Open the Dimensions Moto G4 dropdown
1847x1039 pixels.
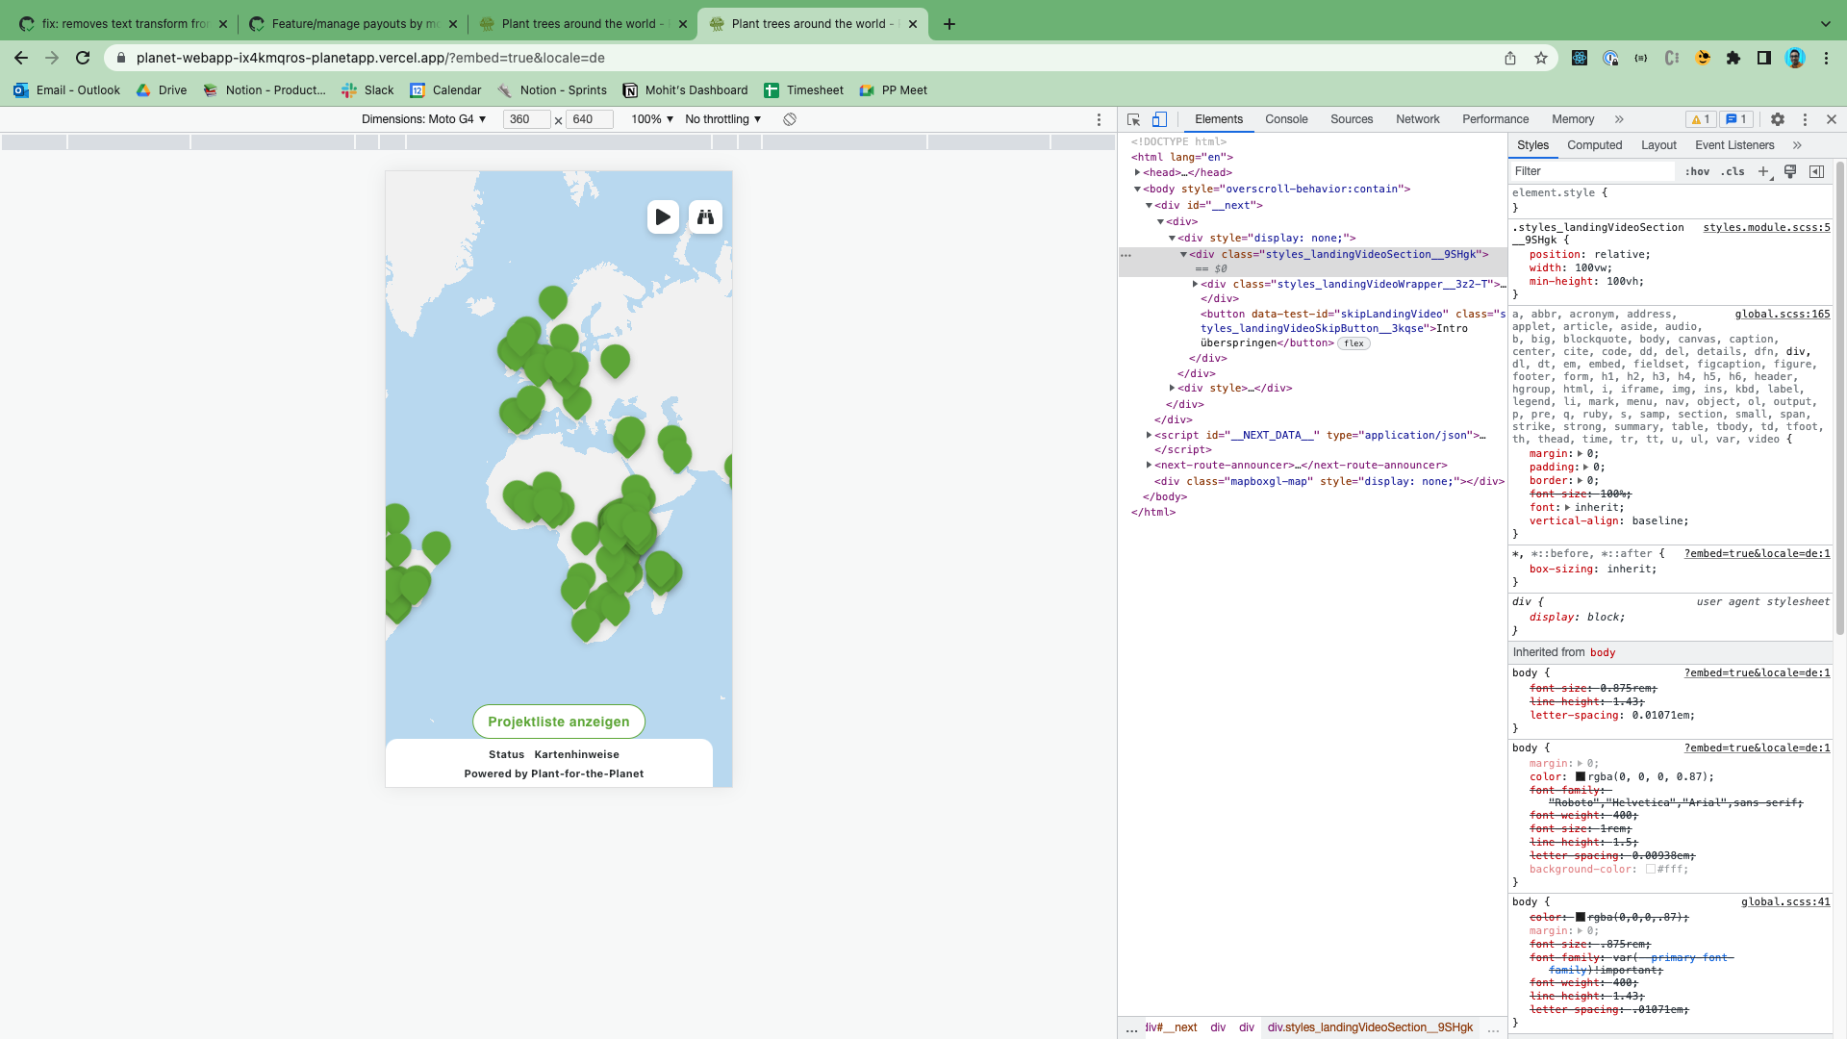tap(423, 119)
